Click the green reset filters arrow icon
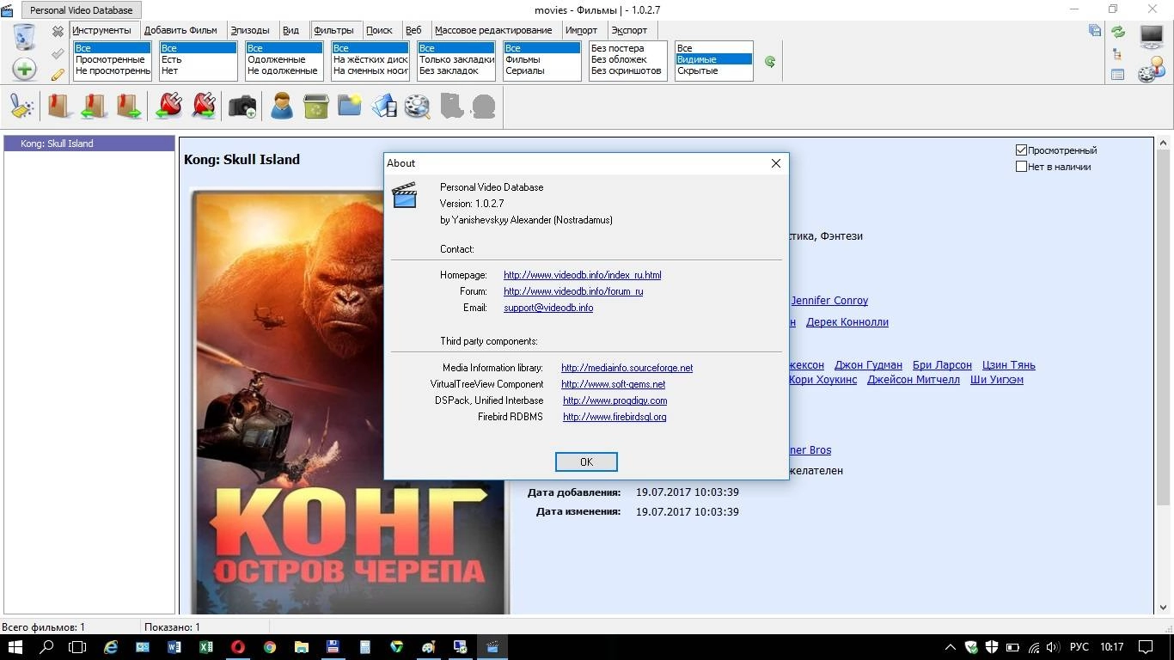This screenshot has height=660, width=1174. [770, 62]
